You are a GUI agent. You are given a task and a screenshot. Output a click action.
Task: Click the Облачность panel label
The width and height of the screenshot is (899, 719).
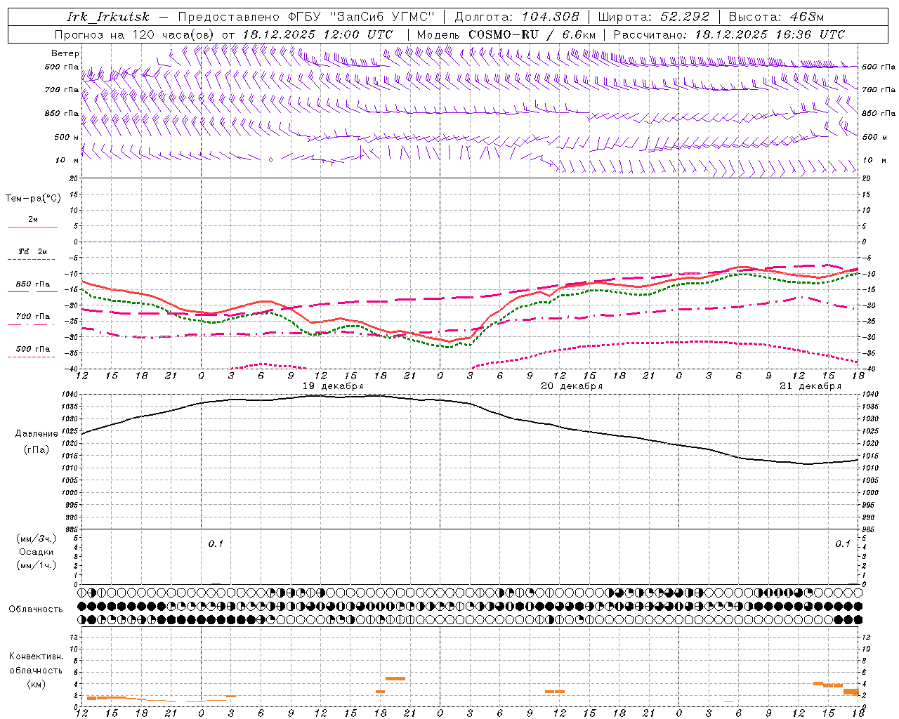point(36,609)
